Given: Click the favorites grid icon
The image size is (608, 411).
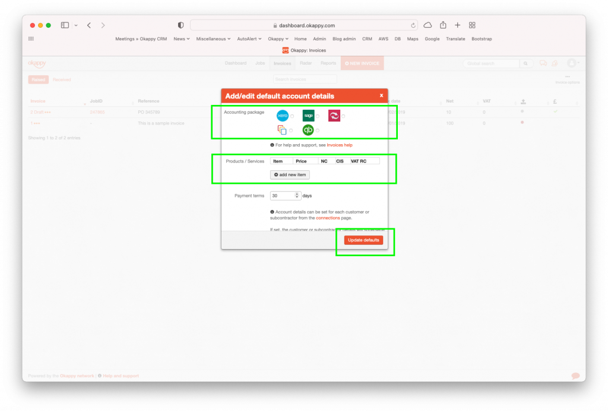Looking at the screenshot, I should 31,39.
